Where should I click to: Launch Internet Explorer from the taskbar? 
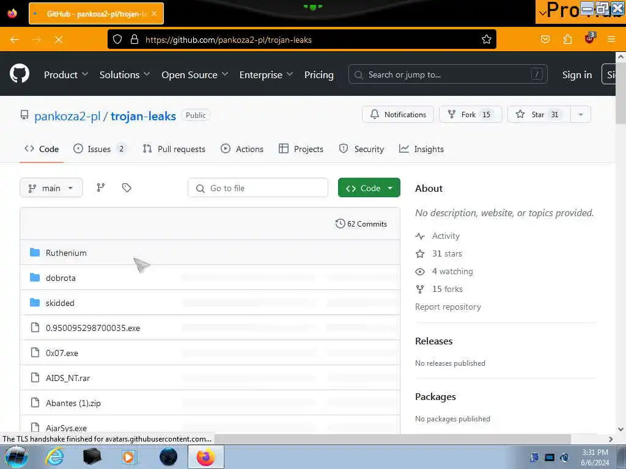(x=54, y=457)
